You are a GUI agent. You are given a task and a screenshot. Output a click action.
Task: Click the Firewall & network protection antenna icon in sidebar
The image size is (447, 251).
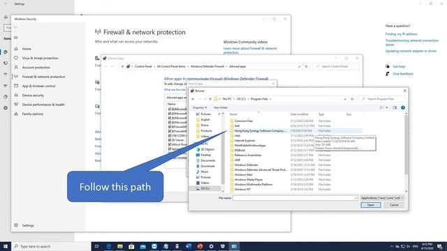point(16,77)
